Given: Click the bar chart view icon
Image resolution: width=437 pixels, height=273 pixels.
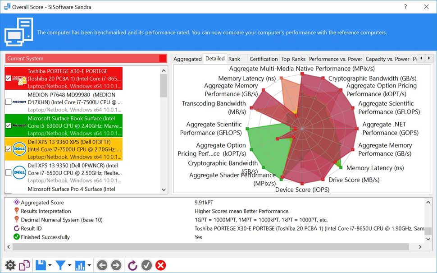Looking at the screenshot, I should tap(80, 265).
